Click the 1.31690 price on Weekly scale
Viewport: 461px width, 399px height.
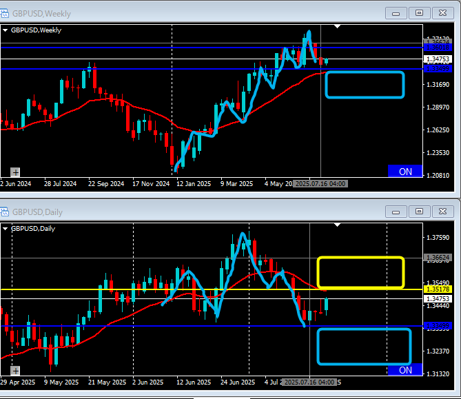(x=438, y=85)
